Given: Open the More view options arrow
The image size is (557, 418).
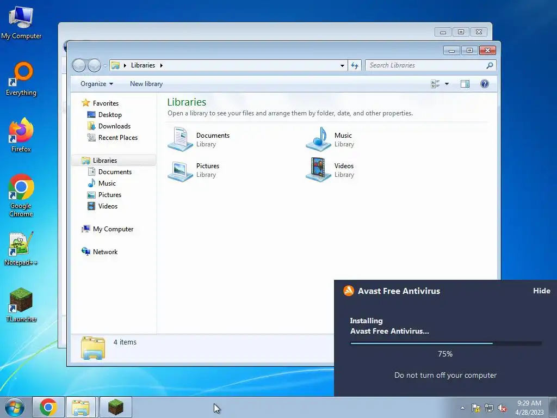Looking at the screenshot, I should [x=447, y=84].
